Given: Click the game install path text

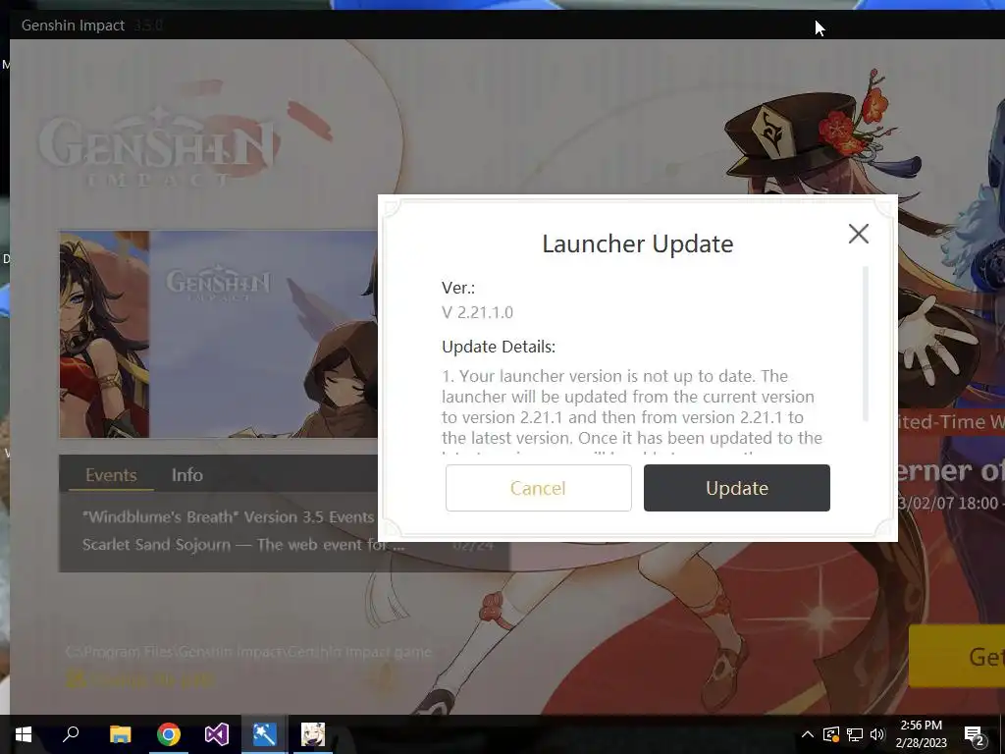Looking at the screenshot, I should click(248, 652).
